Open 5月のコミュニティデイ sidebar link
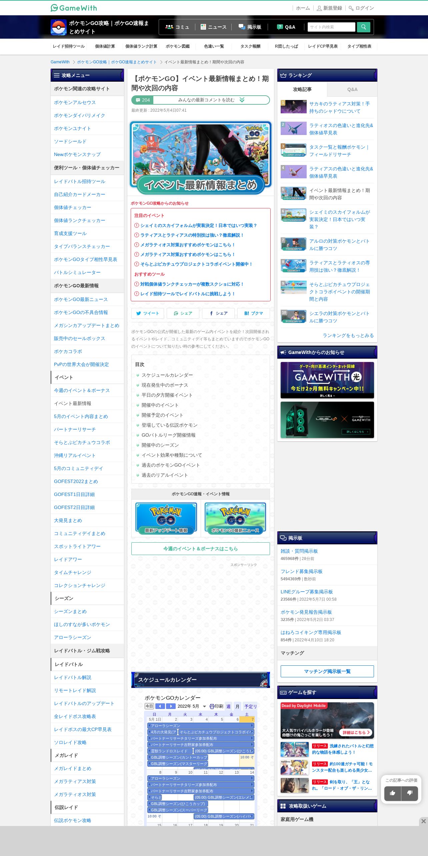The height and width of the screenshot is (856, 428). [x=79, y=468]
